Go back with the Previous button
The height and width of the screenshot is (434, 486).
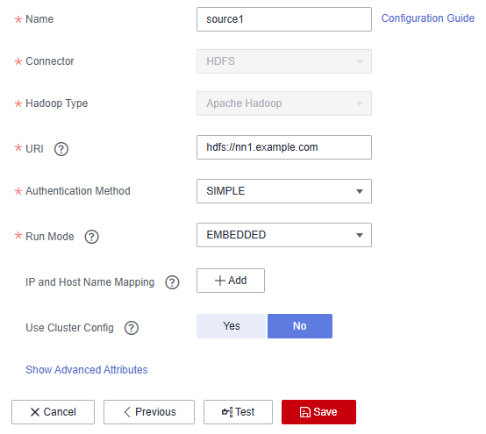pyautogui.click(x=149, y=412)
